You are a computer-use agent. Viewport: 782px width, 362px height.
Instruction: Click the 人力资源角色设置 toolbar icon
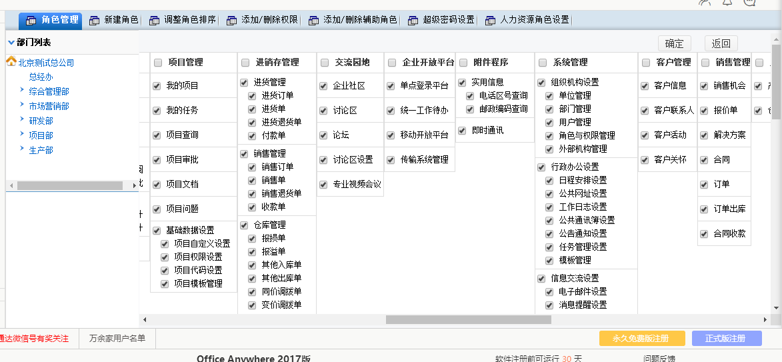tap(490, 21)
